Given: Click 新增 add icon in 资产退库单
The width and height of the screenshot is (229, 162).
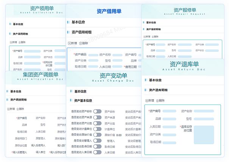Looking at the screenshot, I should [x=147, y=100].
